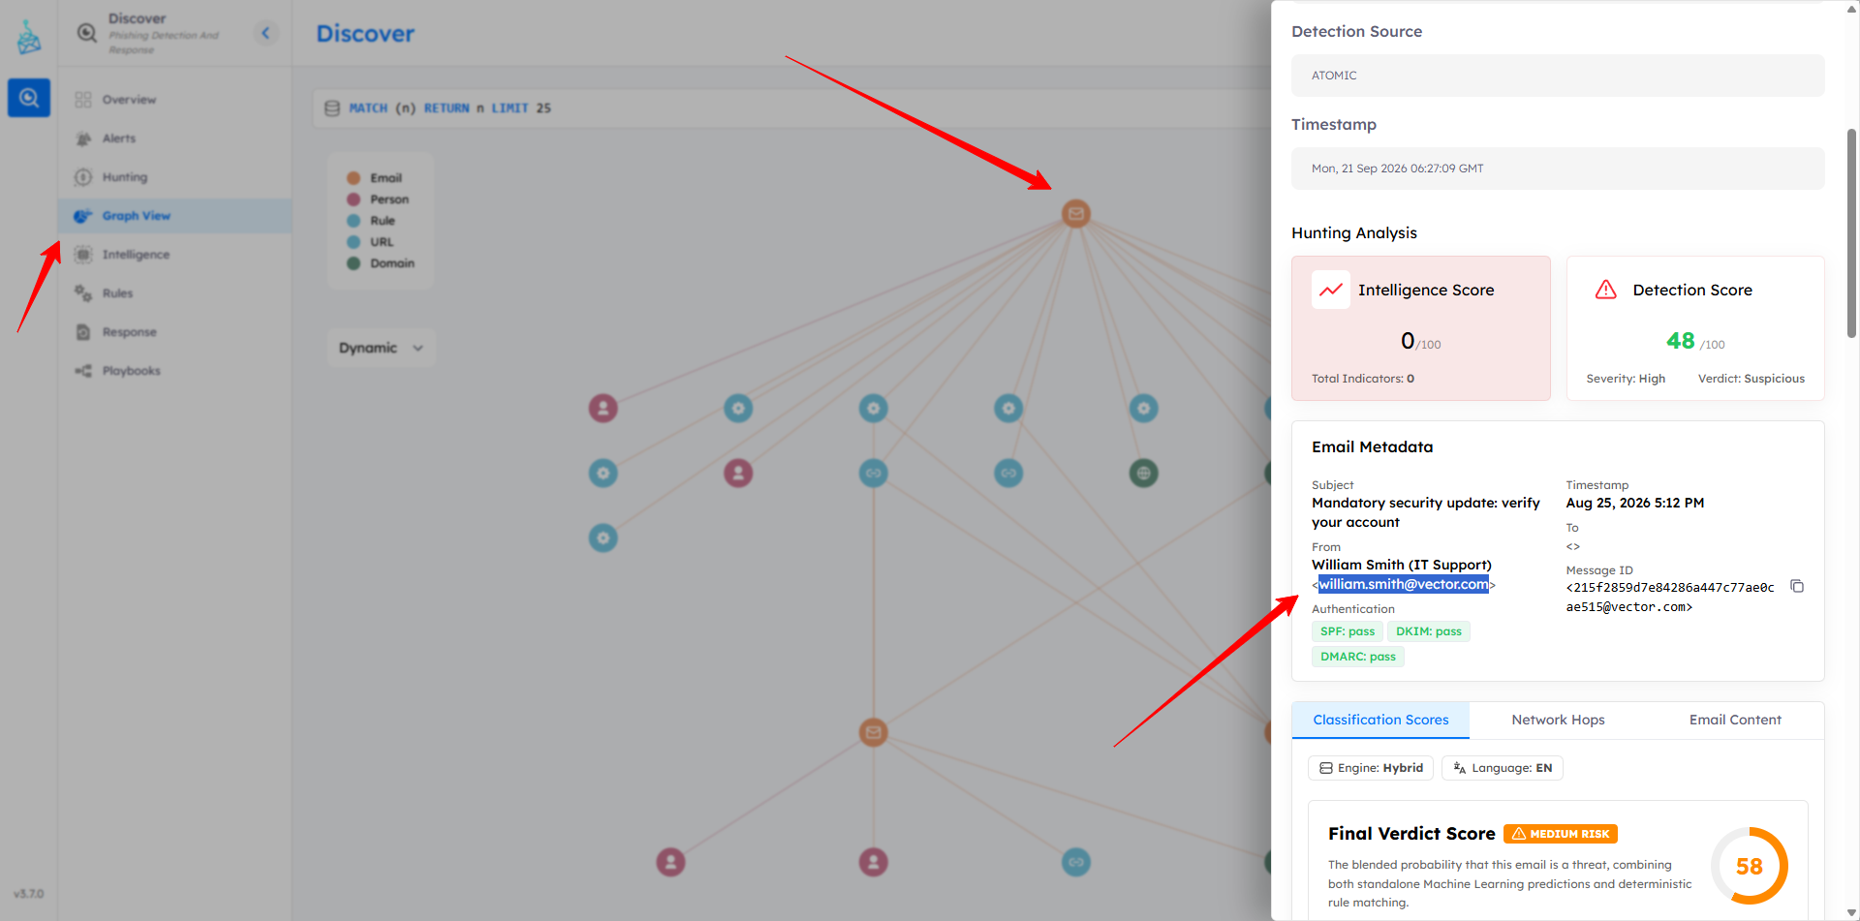Click the Intelligence Score card
The height and width of the screenshot is (921, 1860).
tap(1420, 328)
